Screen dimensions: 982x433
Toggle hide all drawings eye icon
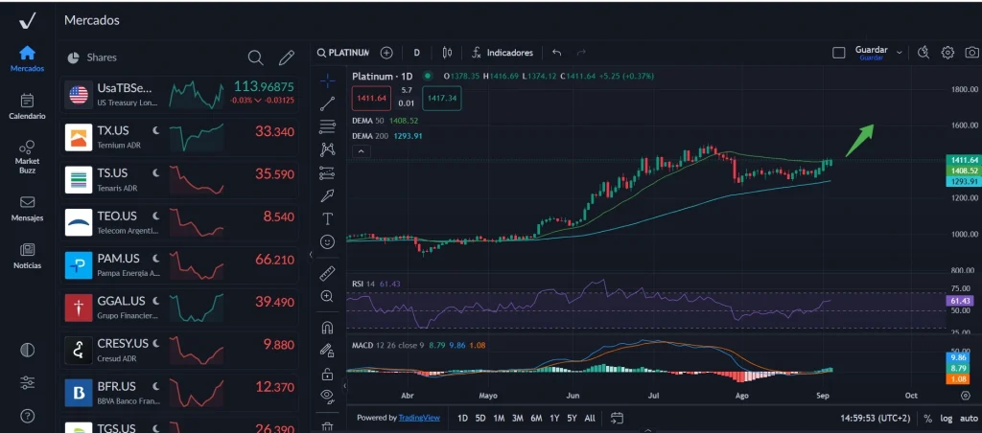point(327,395)
